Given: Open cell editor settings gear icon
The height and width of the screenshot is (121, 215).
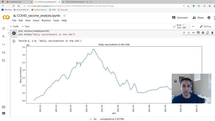Looking at the screenshot, I should point(203,33).
